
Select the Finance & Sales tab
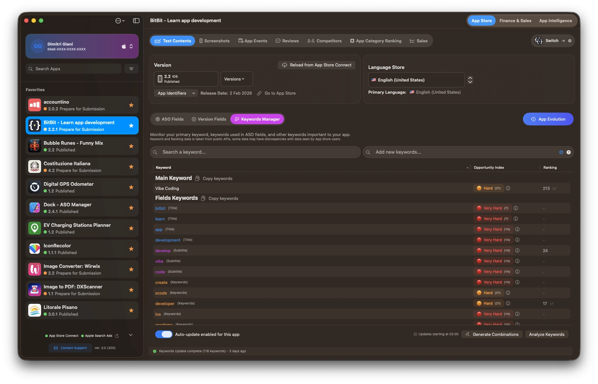pos(515,21)
